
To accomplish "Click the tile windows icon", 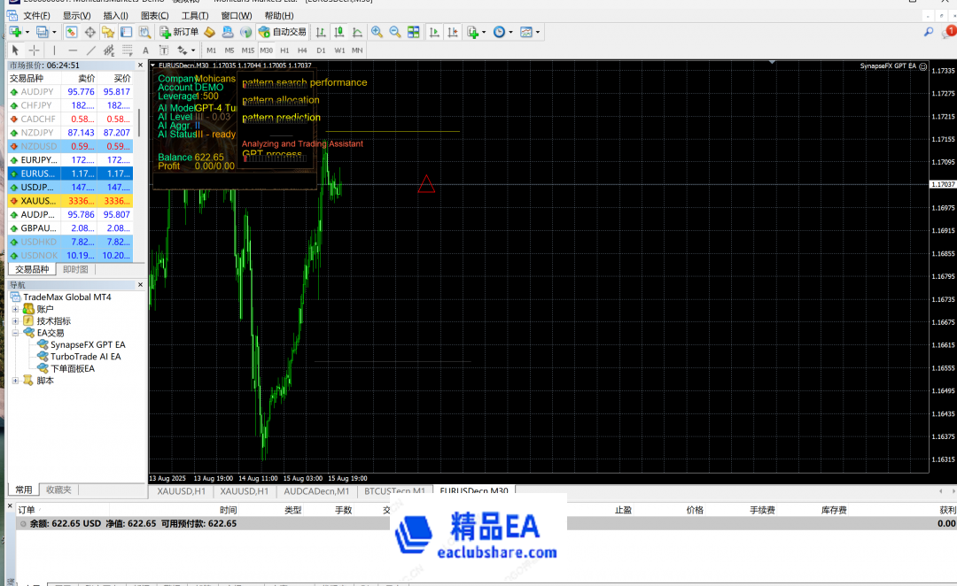I will (x=413, y=32).
